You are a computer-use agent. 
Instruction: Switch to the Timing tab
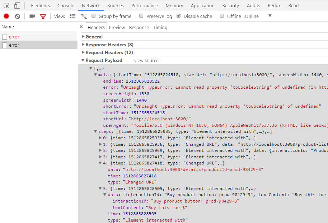coord(160,28)
